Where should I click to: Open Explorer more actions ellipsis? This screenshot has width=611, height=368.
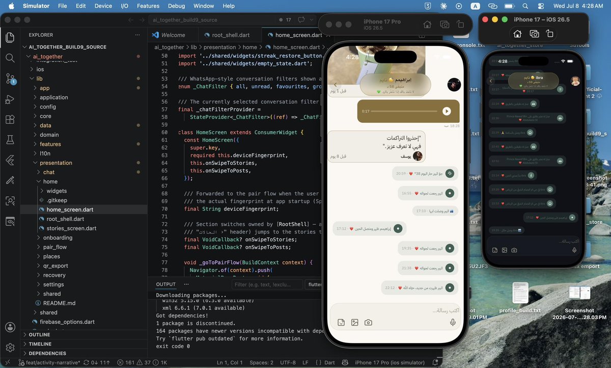pyautogui.click(x=137, y=35)
